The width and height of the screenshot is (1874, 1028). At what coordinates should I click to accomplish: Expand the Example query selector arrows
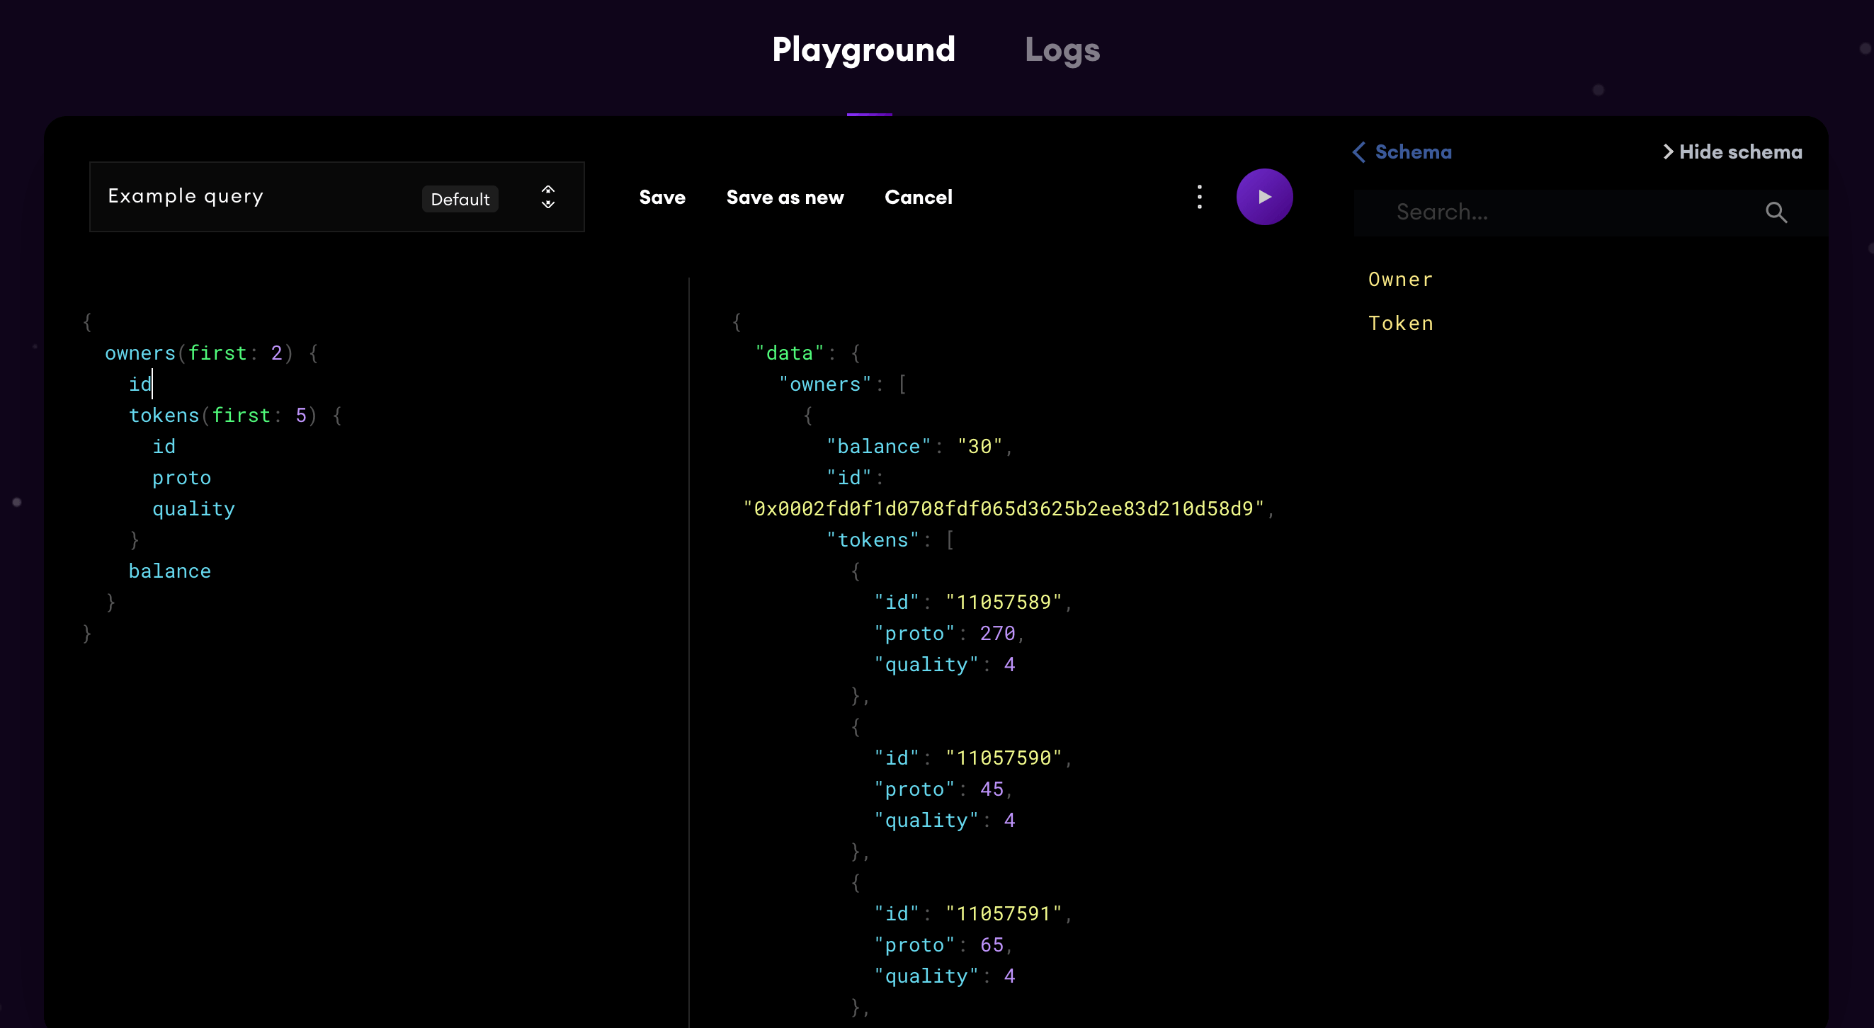tap(547, 197)
